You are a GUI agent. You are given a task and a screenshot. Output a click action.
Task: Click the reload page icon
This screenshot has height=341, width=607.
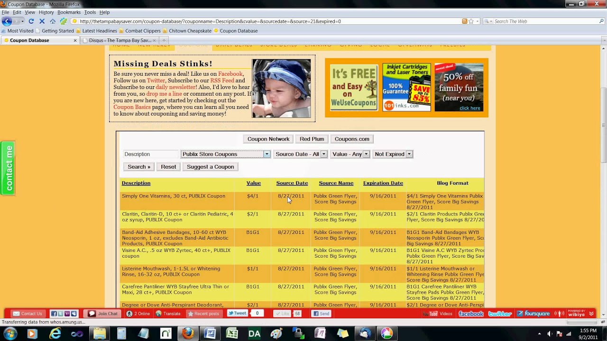[31, 21]
